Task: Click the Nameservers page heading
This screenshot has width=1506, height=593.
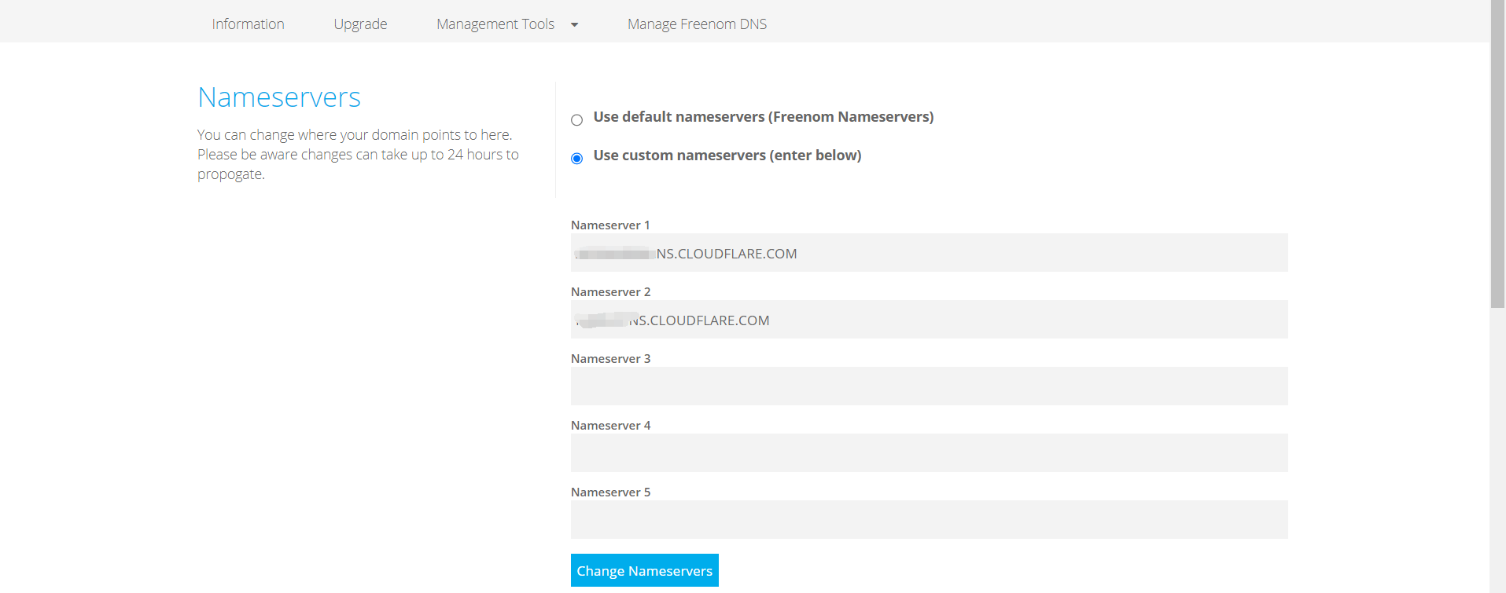Action: [x=279, y=97]
